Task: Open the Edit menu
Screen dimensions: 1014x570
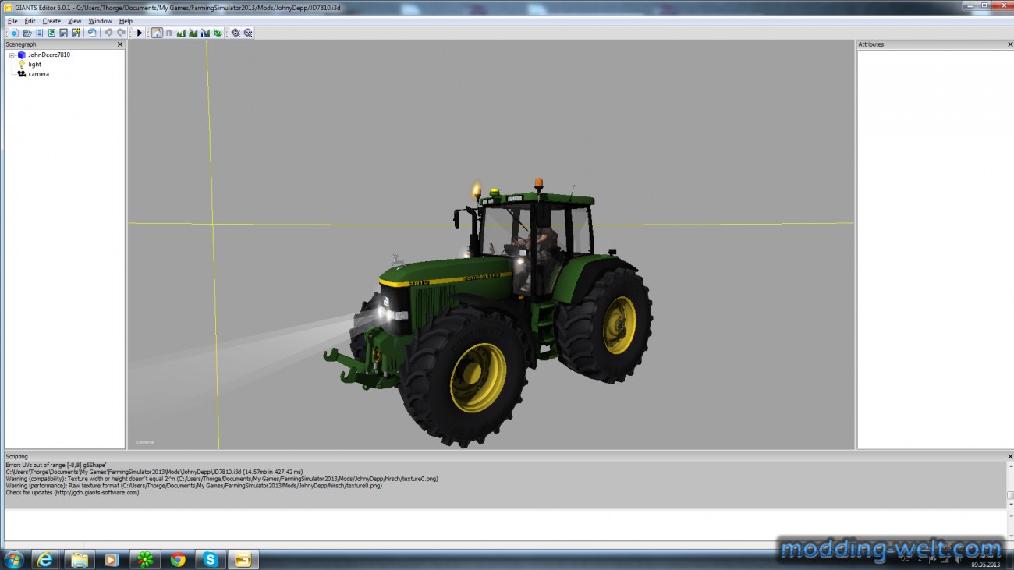Action: [x=30, y=21]
